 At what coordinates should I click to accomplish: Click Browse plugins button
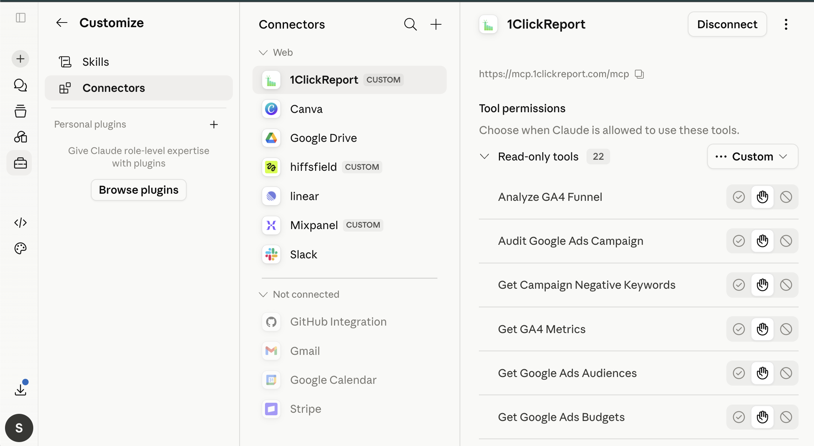(139, 190)
